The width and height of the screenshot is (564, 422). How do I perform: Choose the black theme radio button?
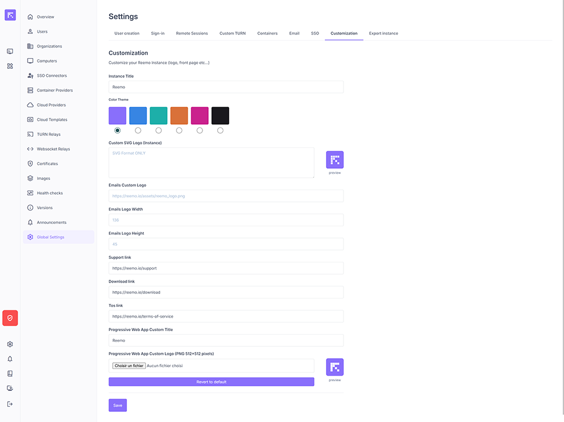click(220, 130)
